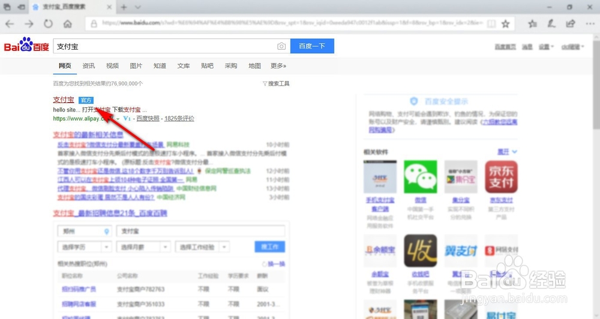Go forward to the next page
The width and height of the screenshot is (600, 319).
click(29, 24)
